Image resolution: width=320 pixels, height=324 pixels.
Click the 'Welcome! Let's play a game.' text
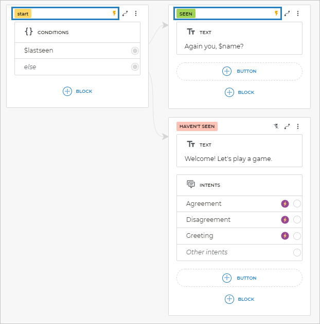point(228,159)
